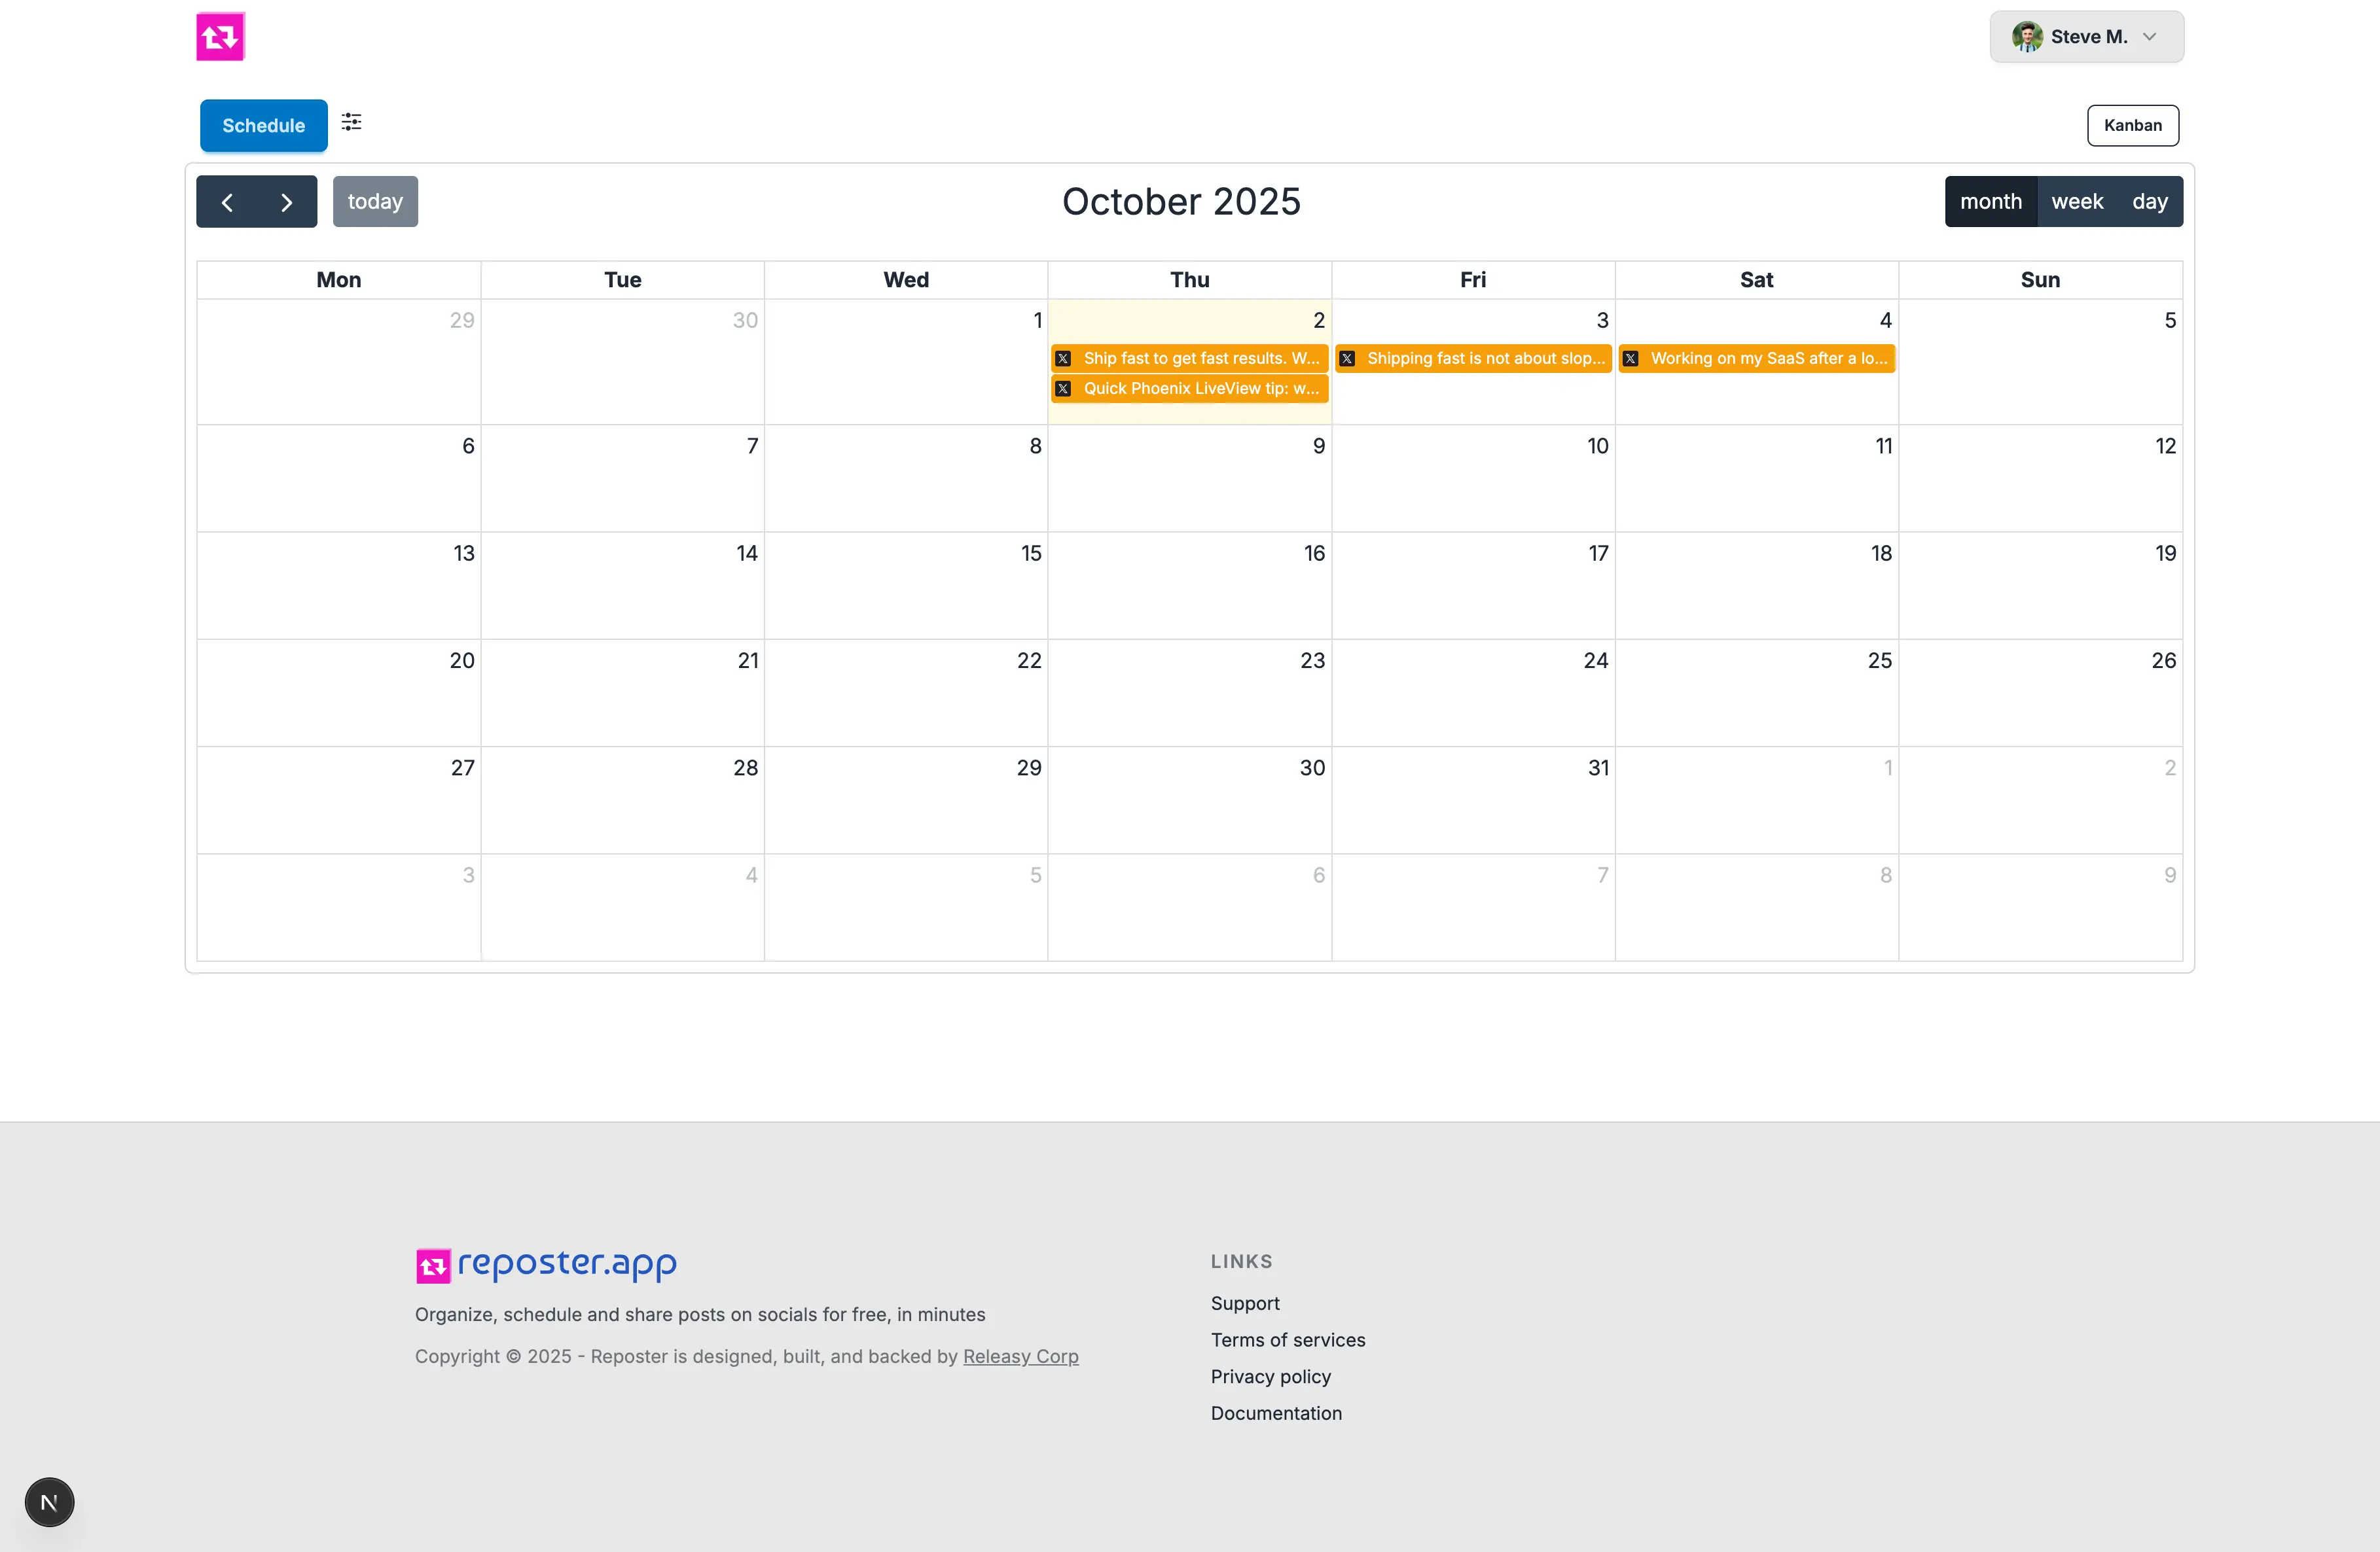Open the Documentation footer link
Viewport: 2380px width, 1552px height.
pyautogui.click(x=1276, y=1413)
